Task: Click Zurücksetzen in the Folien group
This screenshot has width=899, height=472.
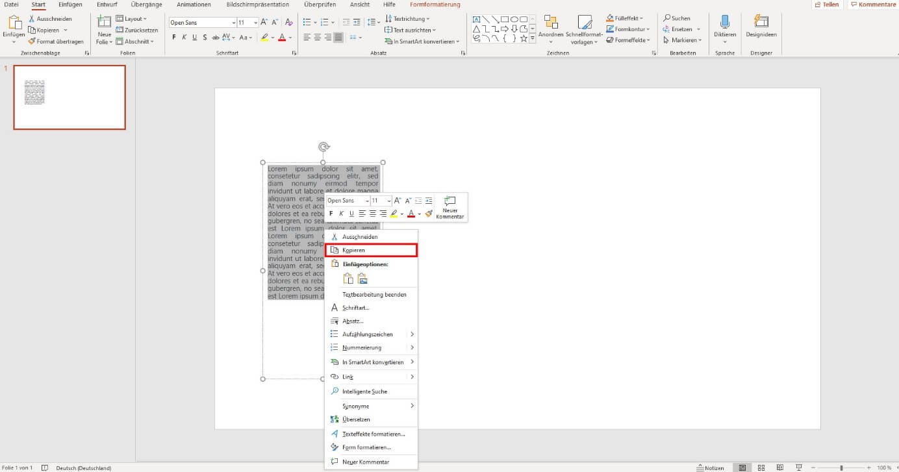Action: point(137,30)
